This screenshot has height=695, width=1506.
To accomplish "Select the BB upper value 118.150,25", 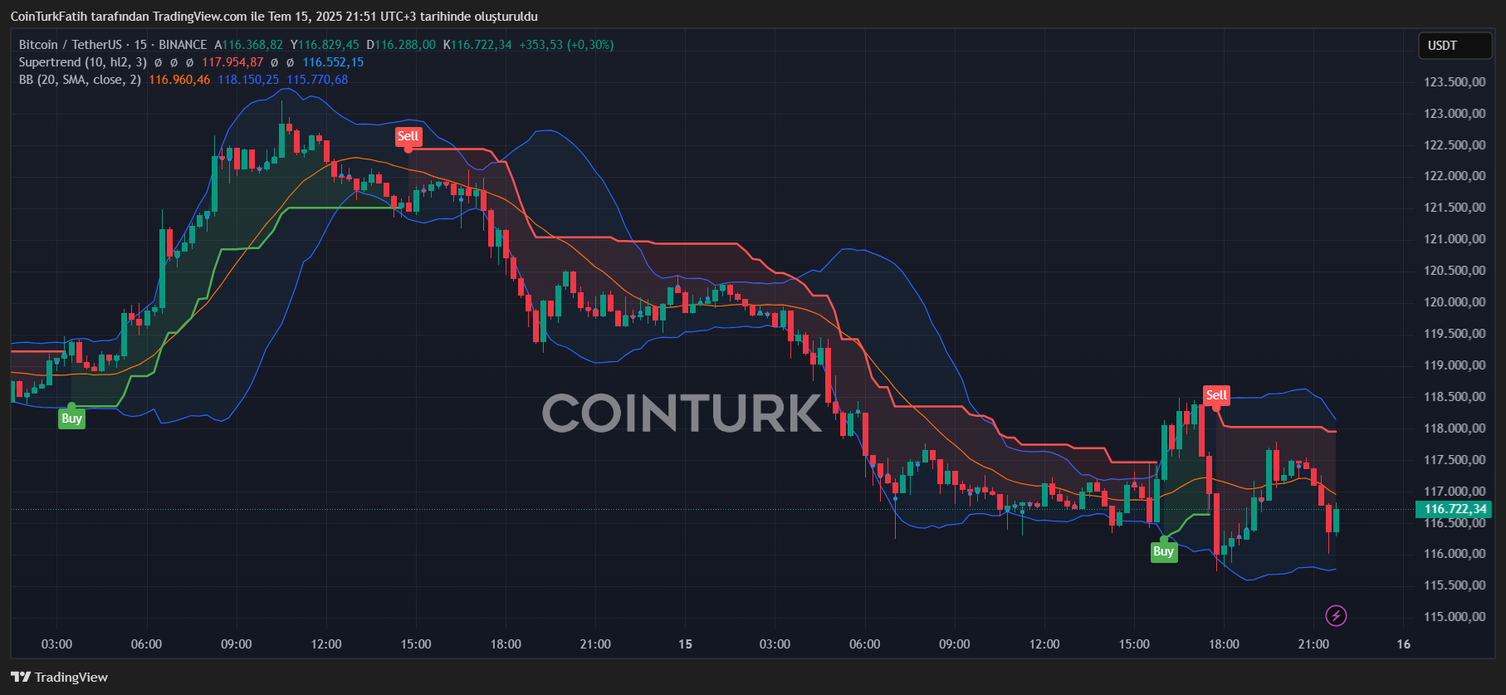I will coord(248,80).
